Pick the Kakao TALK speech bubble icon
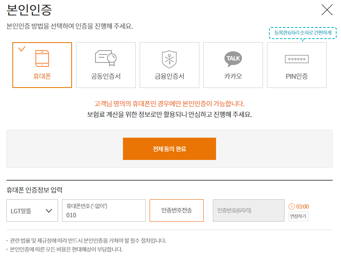The image size is (341, 265). pyautogui.click(x=233, y=58)
